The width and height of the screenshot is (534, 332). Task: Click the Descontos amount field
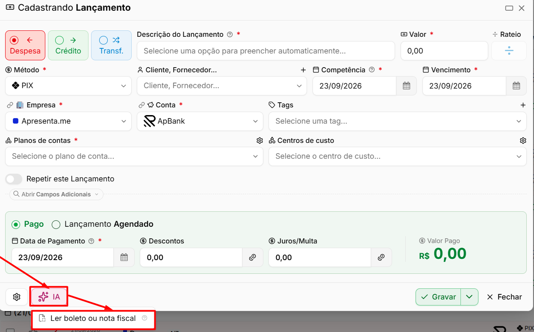pos(191,257)
